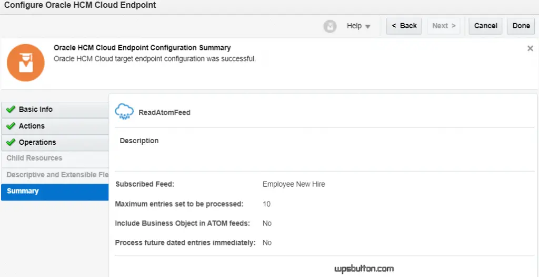Click the ReadAtomFeed endpoint name
This screenshot has height=277, width=539.
coord(164,112)
